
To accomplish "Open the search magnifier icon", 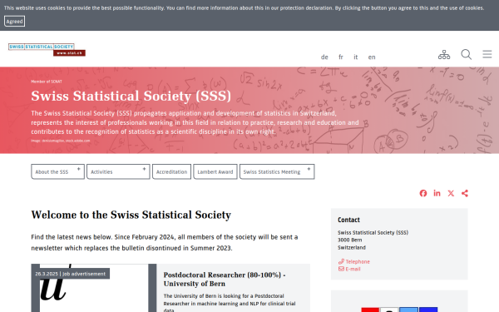I will (467, 54).
